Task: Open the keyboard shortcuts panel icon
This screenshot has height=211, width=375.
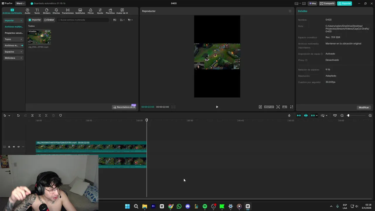Action: 304,4
